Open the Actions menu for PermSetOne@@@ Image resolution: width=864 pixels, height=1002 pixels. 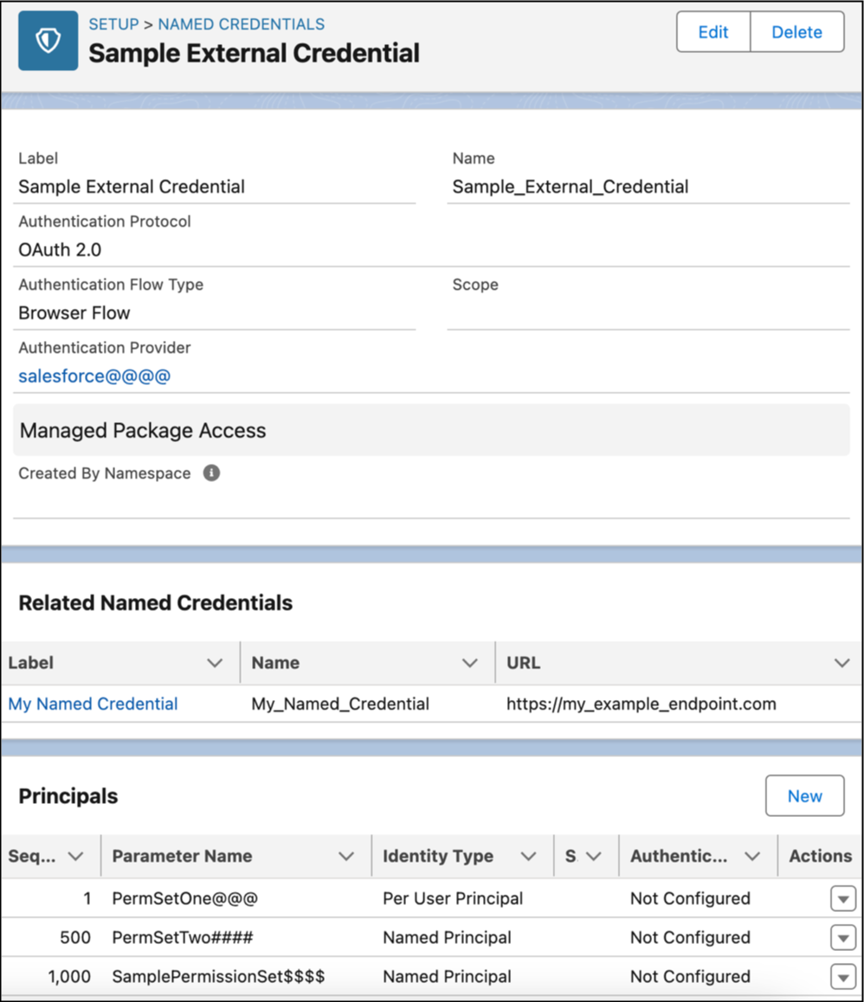coord(842,898)
